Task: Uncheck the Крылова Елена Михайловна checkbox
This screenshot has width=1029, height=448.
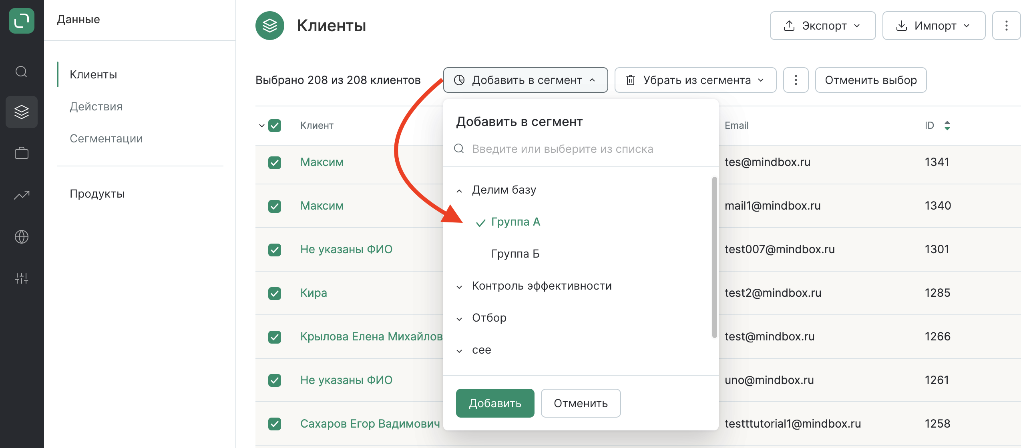Action: (275, 337)
